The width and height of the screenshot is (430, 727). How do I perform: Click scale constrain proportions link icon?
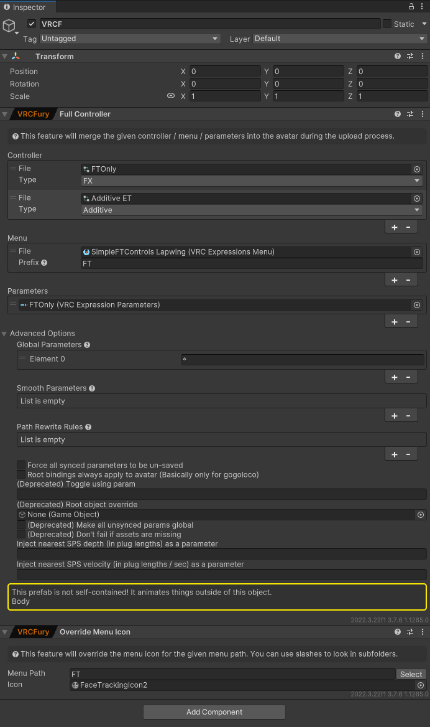click(x=171, y=96)
